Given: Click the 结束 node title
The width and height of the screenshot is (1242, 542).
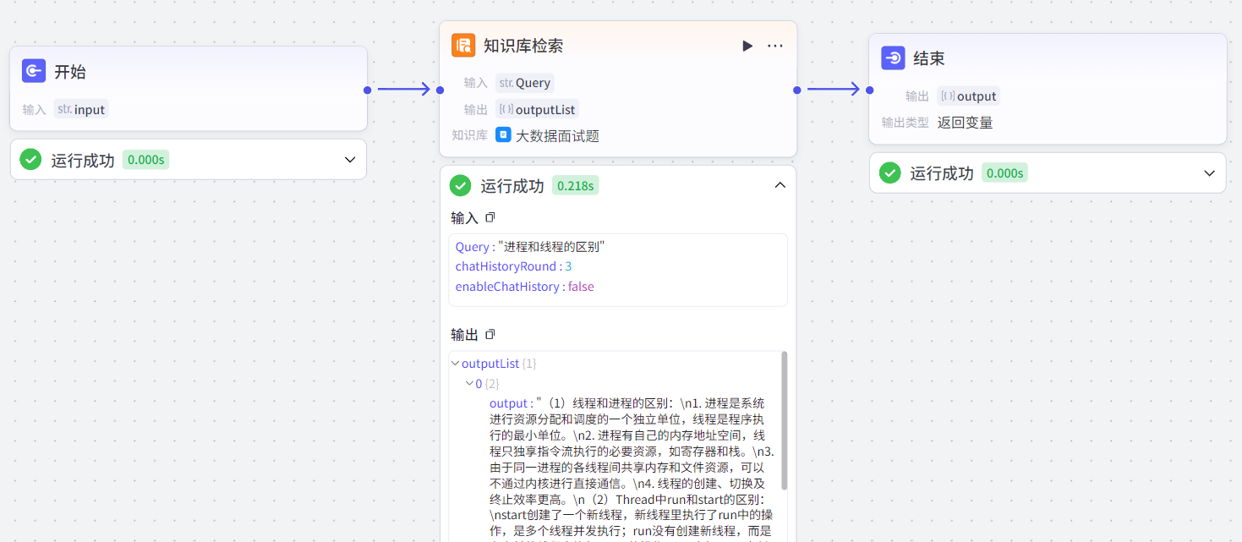Looking at the screenshot, I should click(x=929, y=58).
